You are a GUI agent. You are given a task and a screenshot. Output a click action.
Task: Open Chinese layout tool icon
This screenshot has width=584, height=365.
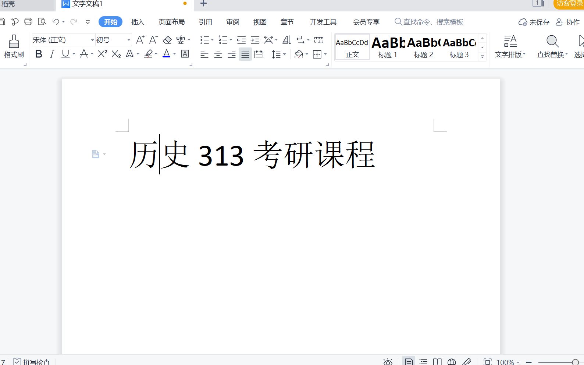268,40
